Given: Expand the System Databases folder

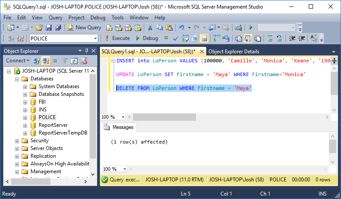Looking at the screenshot, I should 25,87.
